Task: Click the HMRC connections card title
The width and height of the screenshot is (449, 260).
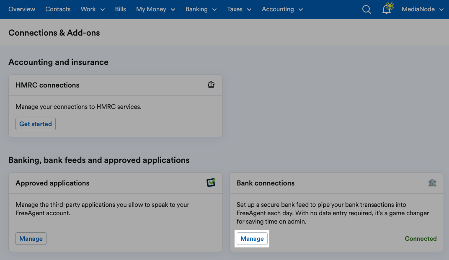Action: [x=47, y=85]
